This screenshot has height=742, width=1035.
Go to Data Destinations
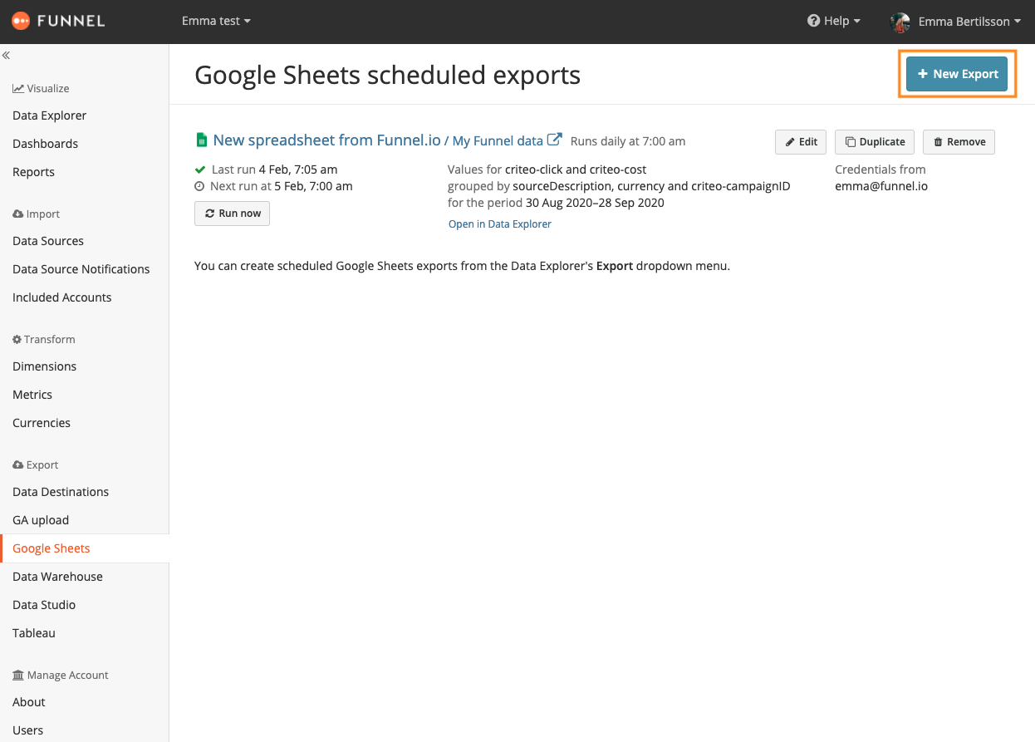click(61, 492)
